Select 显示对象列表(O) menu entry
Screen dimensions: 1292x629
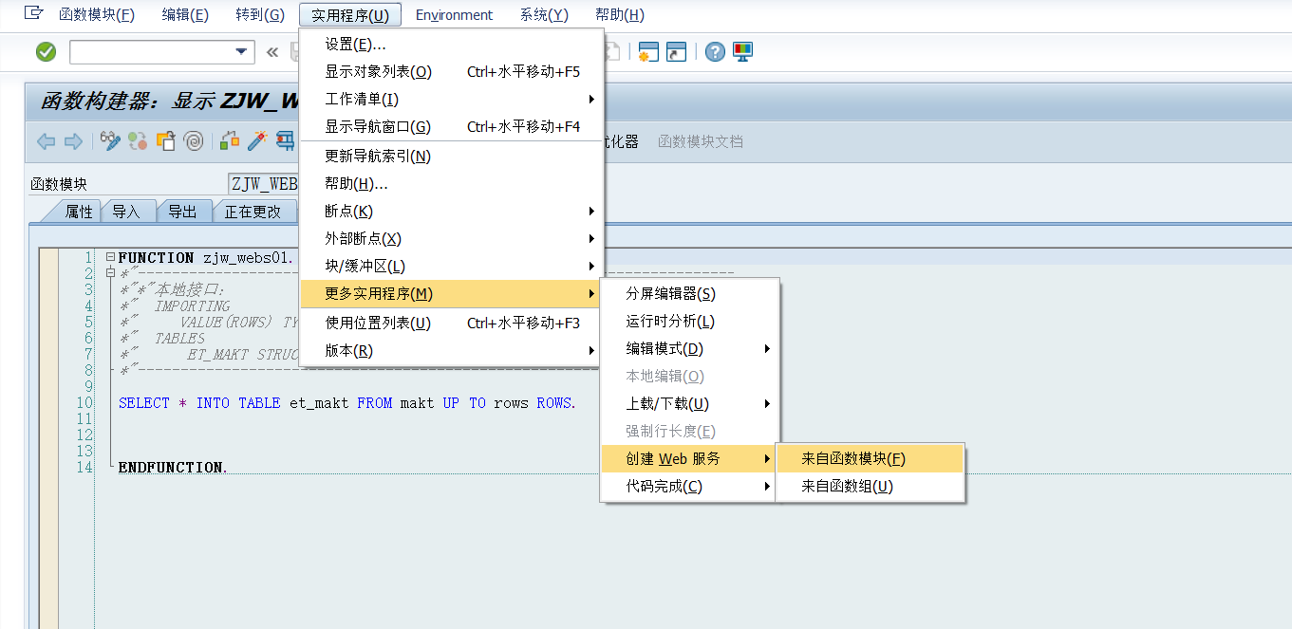click(x=451, y=72)
